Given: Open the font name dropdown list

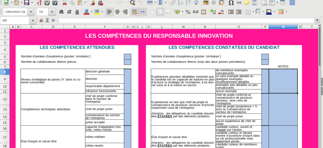Looking at the screenshot, I should (31, 12).
